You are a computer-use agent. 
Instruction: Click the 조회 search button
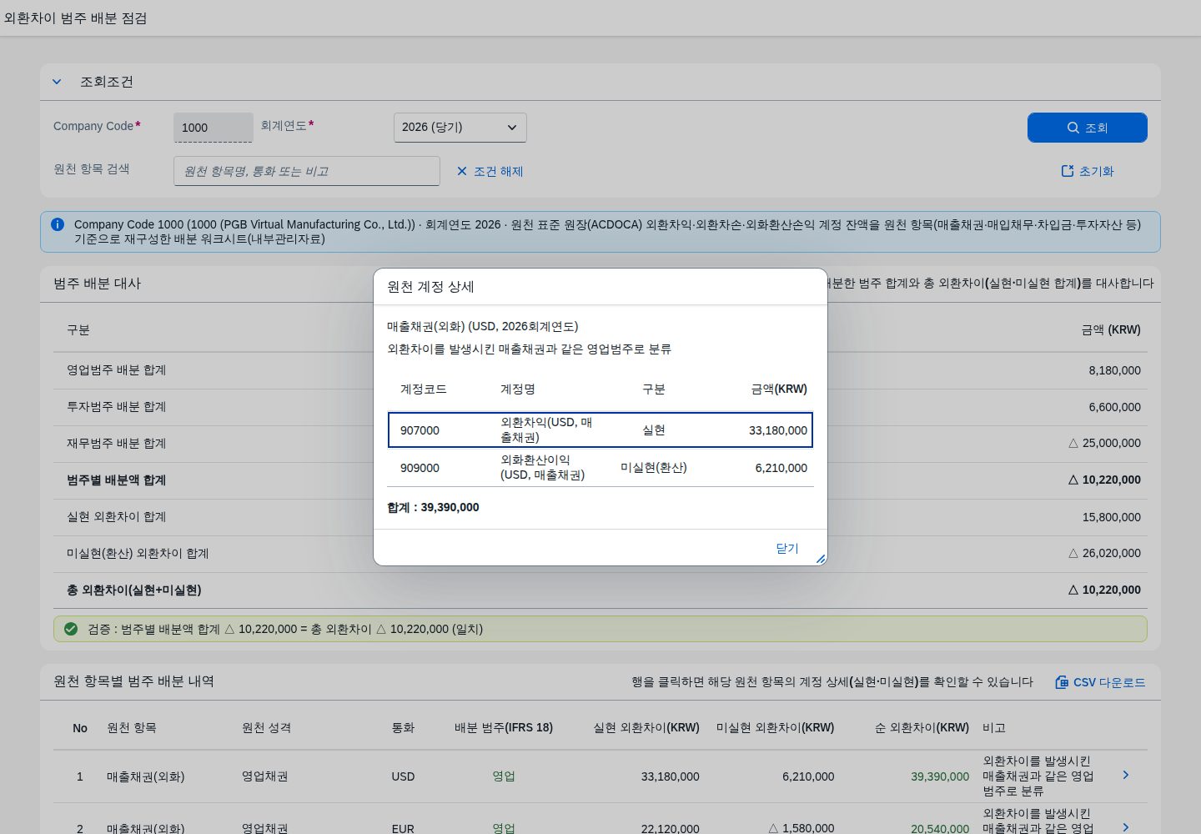pyautogui.click(x=1088, y=128)
